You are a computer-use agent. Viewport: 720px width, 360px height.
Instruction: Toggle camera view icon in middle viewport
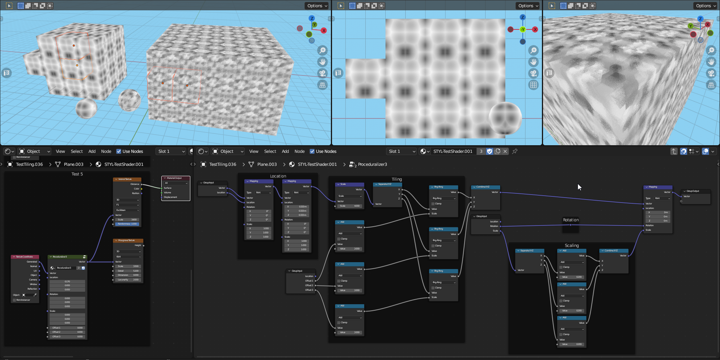pyautogui.click(x=533, y=73)
